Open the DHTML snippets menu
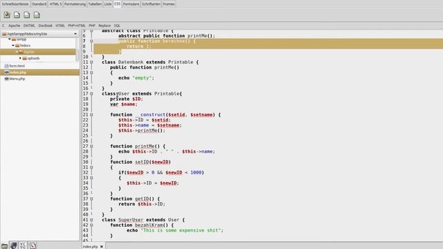This screenshot has height=249, width=443. point(29,26)
